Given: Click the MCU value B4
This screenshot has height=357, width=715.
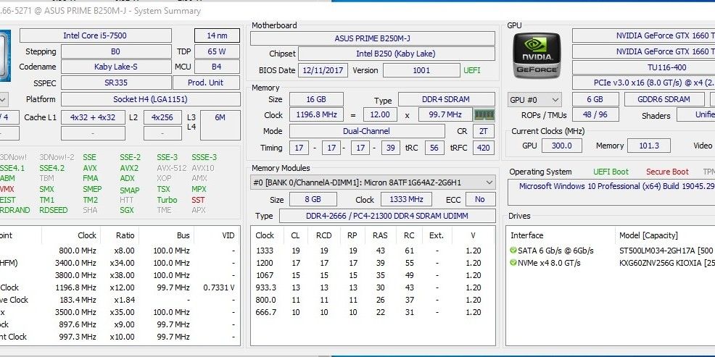Looking at the screenshot, I should tap(217, 67).
